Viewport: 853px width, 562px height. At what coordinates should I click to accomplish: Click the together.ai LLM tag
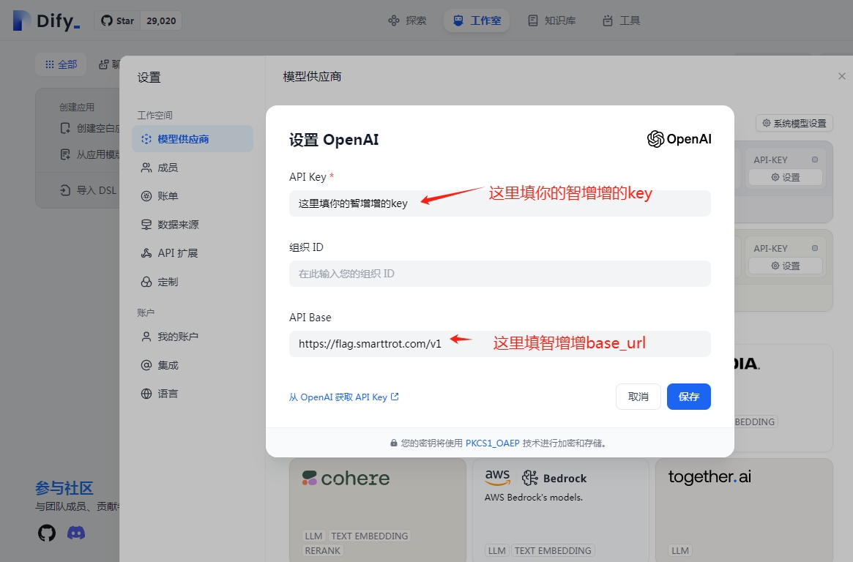tap(680, 550)
